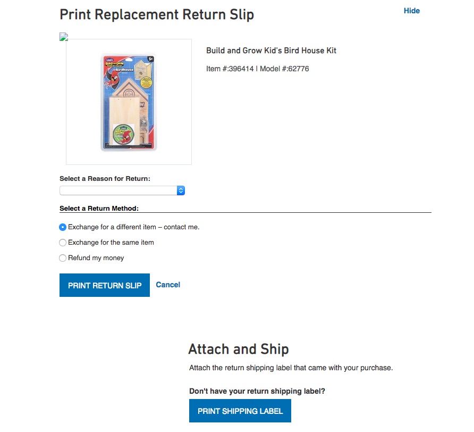Click the attach return shipping label instruction text

point(291,368)
